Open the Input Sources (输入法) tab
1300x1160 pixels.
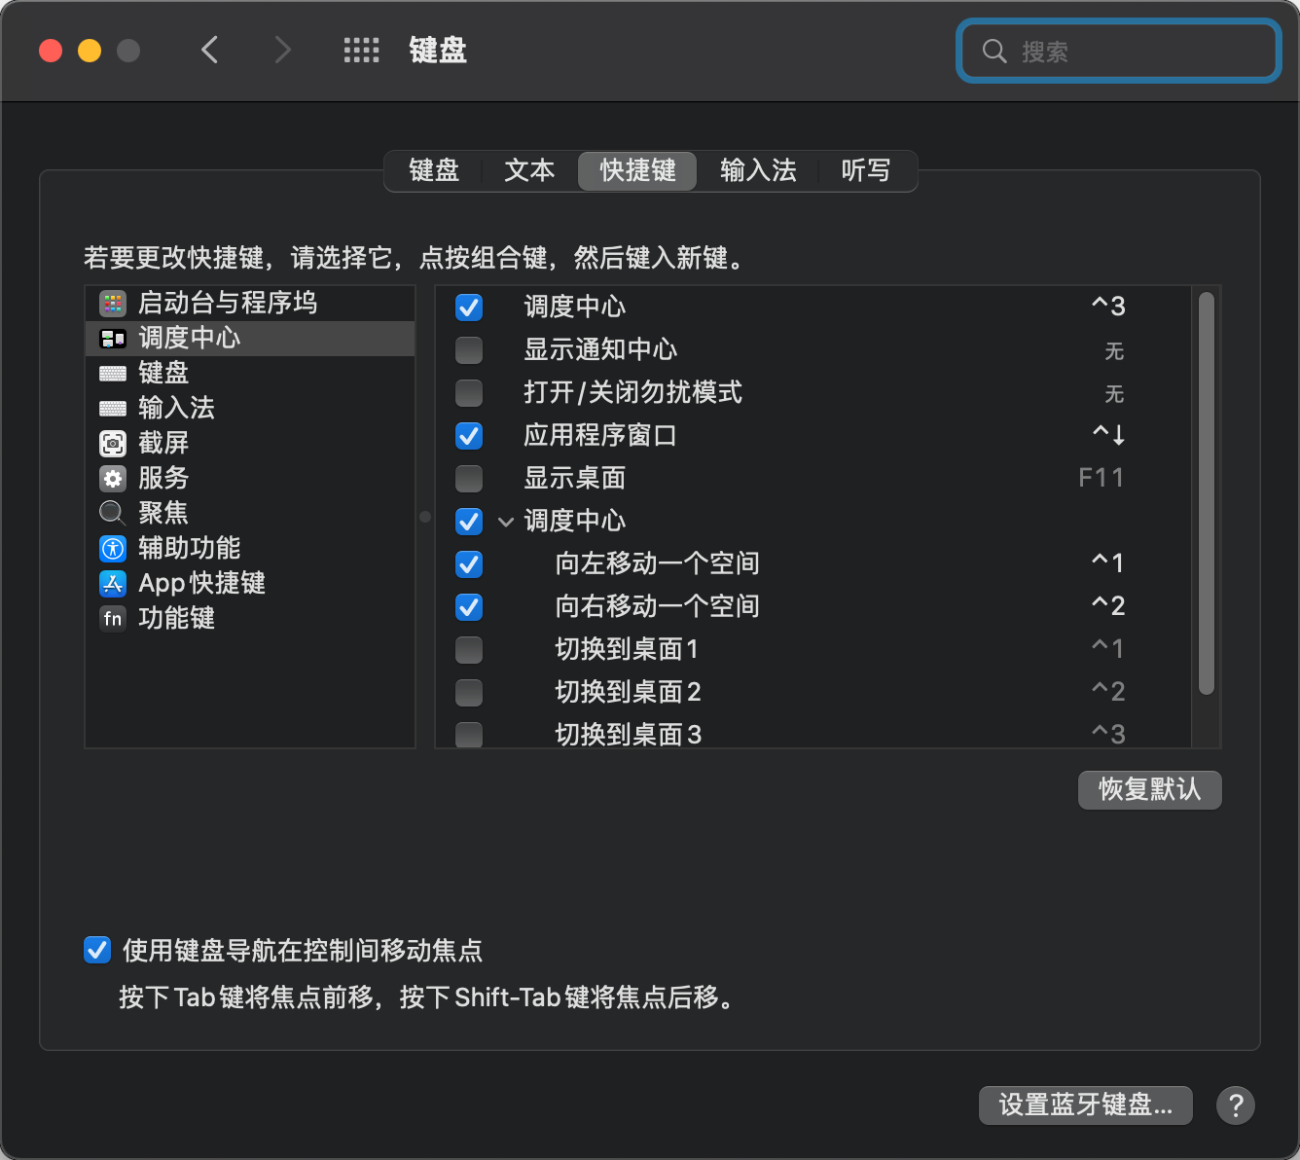(758, 171)
